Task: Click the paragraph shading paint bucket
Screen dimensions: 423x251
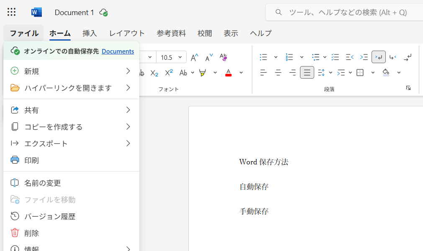Action: (386, 72)
